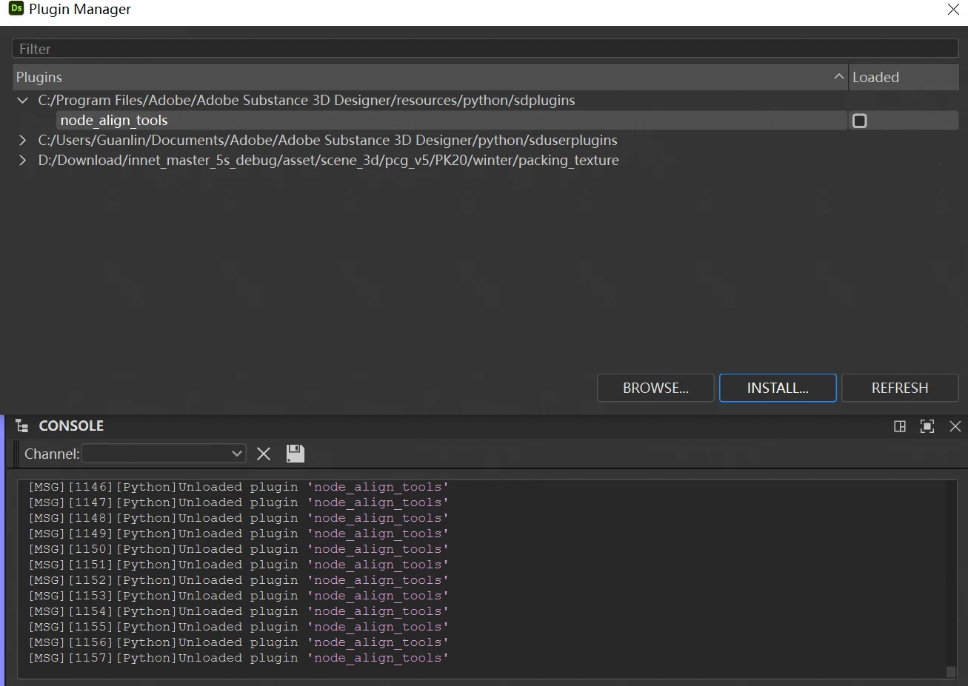Screen dimensions: 968x686
Task: Click console message line [1149]
Action: click(238, 534)
